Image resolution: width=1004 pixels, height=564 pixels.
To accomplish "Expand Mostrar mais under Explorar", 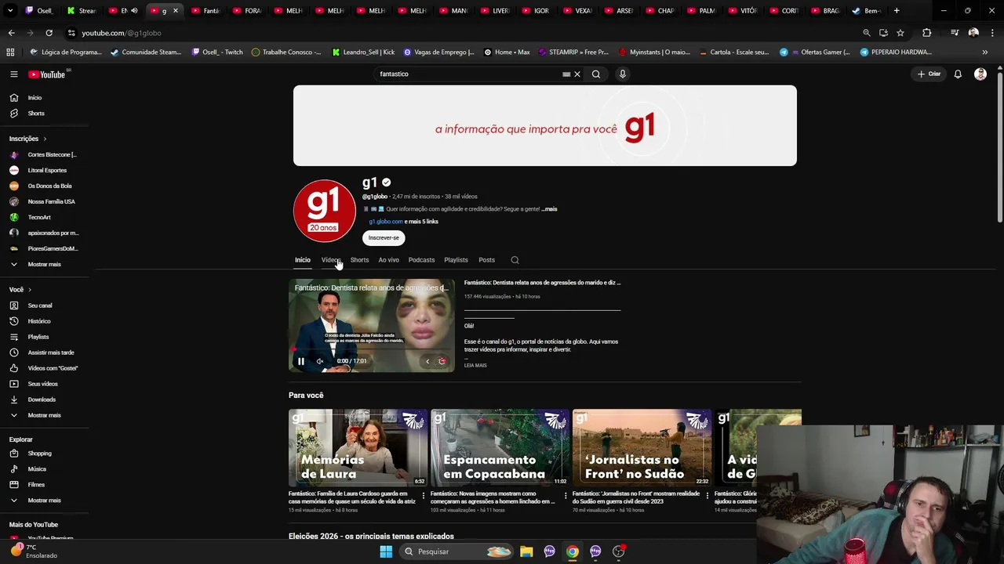I will click(x=44, y=501).
